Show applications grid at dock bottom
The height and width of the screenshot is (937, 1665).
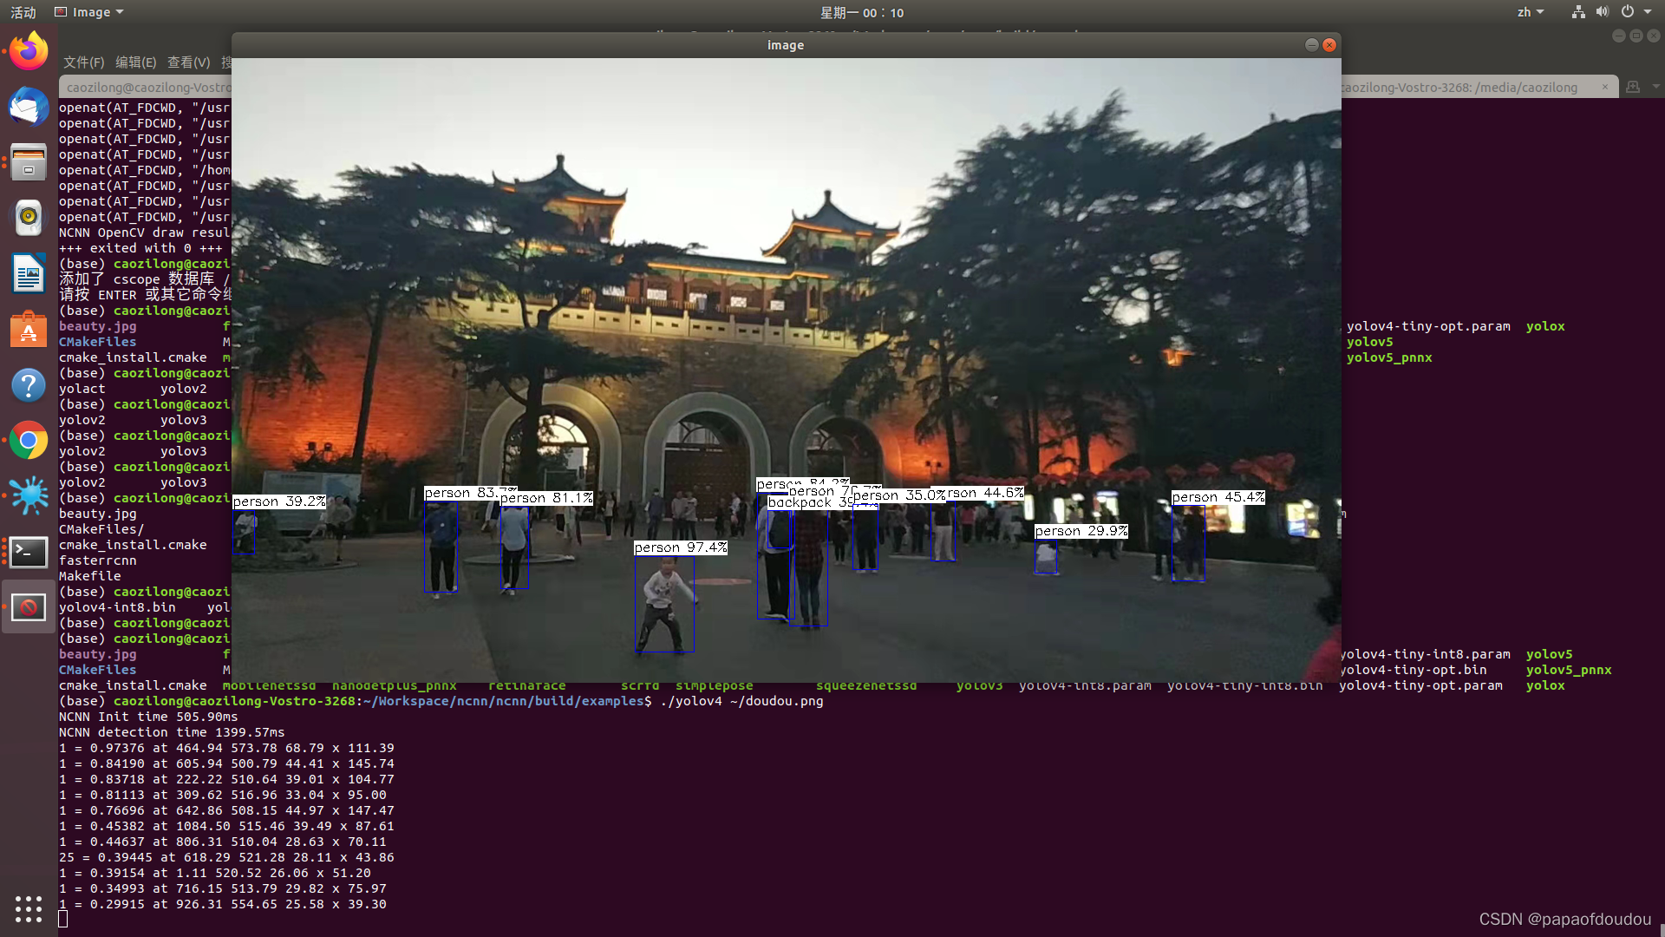pos(29,908)
